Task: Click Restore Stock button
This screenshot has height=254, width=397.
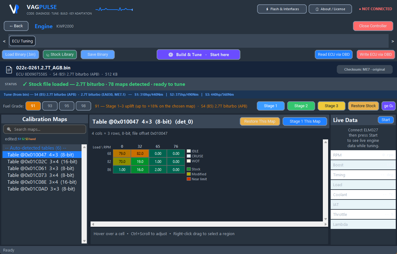Action: 364,106
